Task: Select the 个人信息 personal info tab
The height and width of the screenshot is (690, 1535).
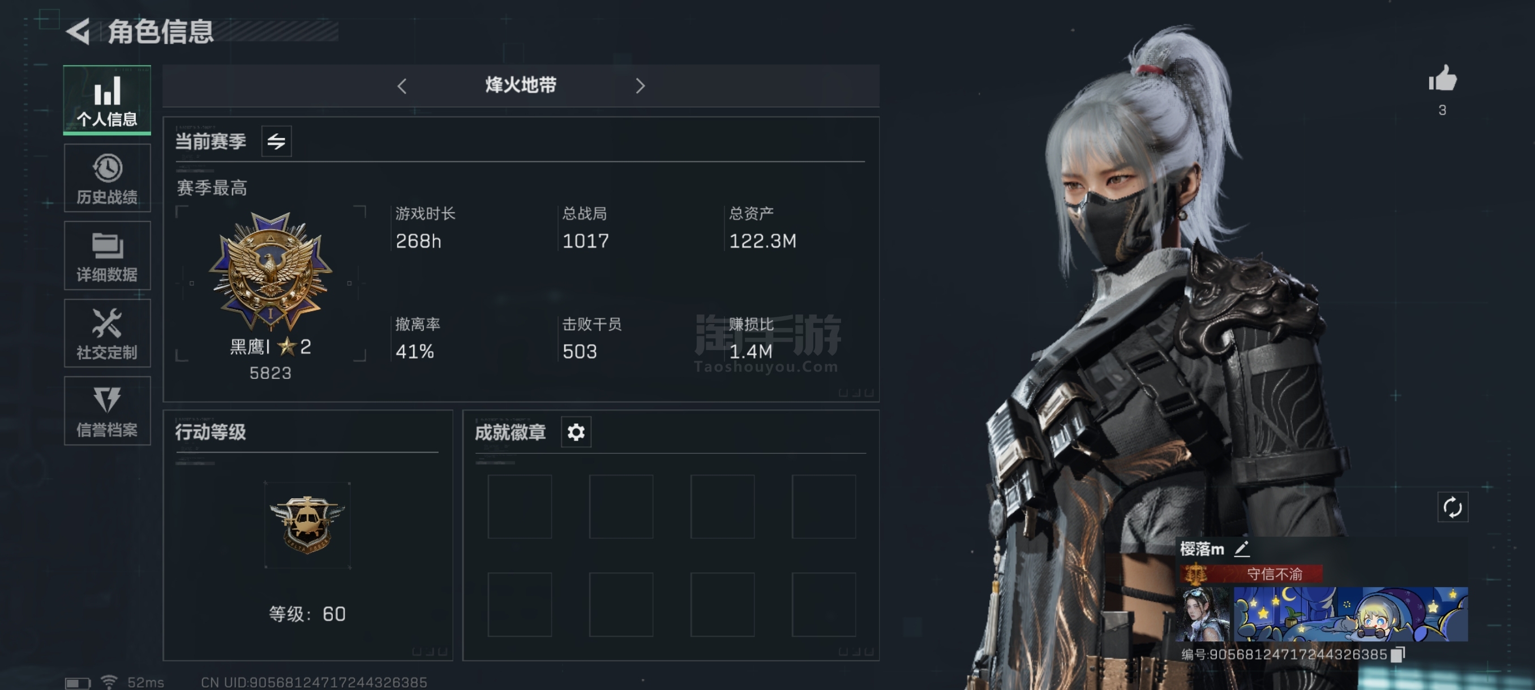Action: click(x=108, y=100)
